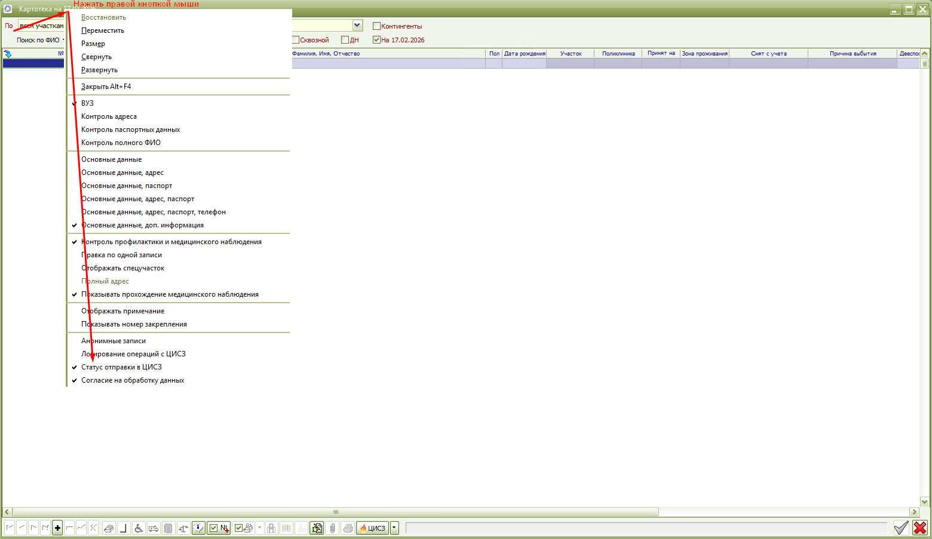
Task: Click the ambulance icon in bottom toolbar
Action: pos(154,528)
